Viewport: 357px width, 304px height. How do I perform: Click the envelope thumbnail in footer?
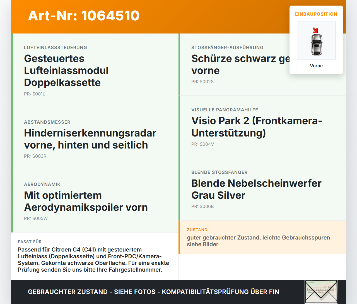321,292
